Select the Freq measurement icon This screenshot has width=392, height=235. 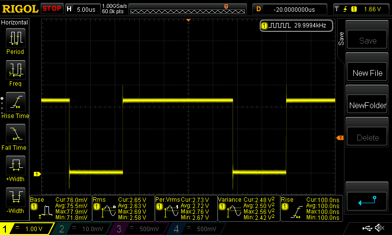pyautogui.click(x=16, y=70)
